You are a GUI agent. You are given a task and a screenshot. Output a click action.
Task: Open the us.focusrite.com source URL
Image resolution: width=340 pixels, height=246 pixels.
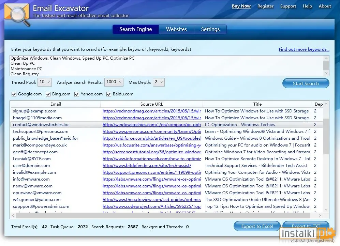[x=152, y=145]
